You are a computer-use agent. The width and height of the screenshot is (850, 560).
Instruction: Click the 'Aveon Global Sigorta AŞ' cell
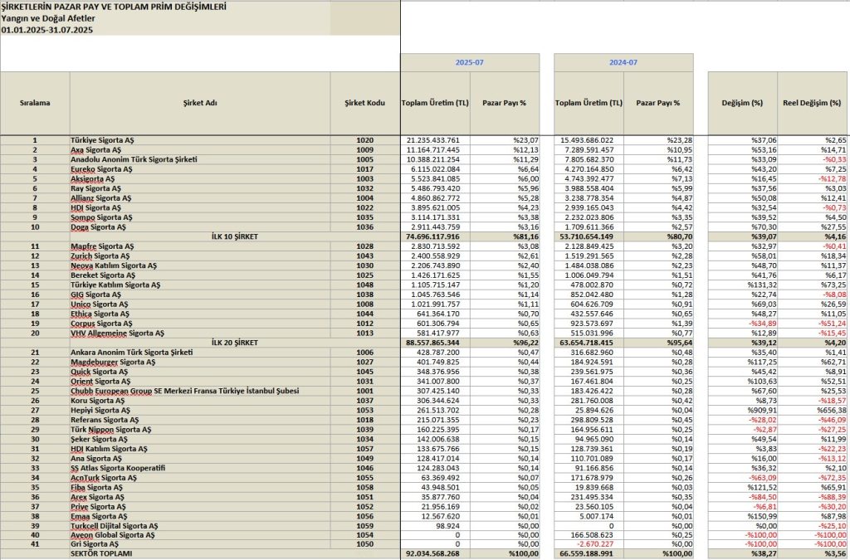[200, 535]
